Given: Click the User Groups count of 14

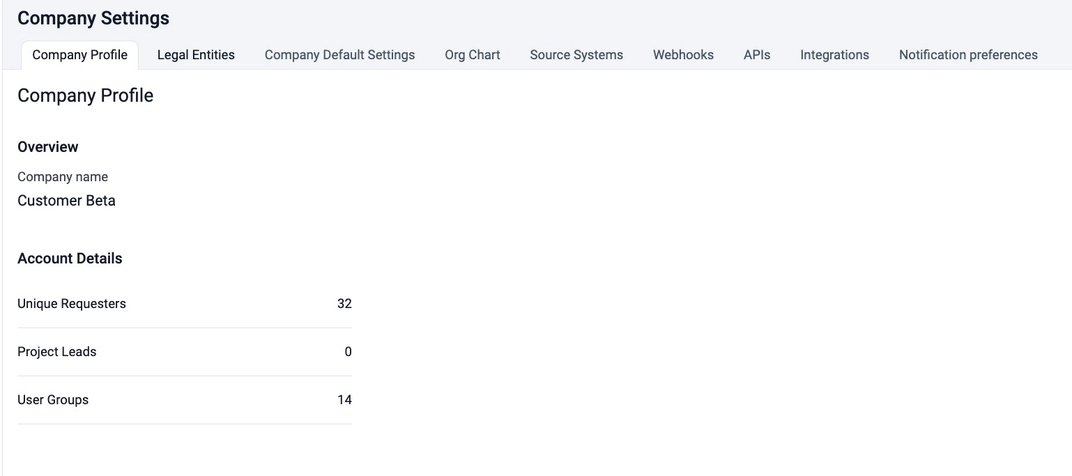Looking at the screenshot, I should click(x=344, y=400).
